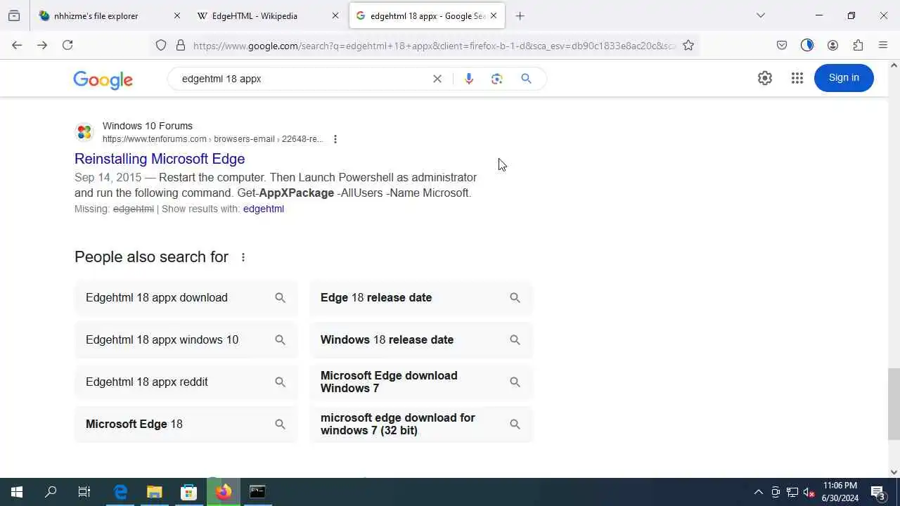The height and width of the screenshot is (506, 900).
Task: Open options for tenforums result
Action: 335,139
